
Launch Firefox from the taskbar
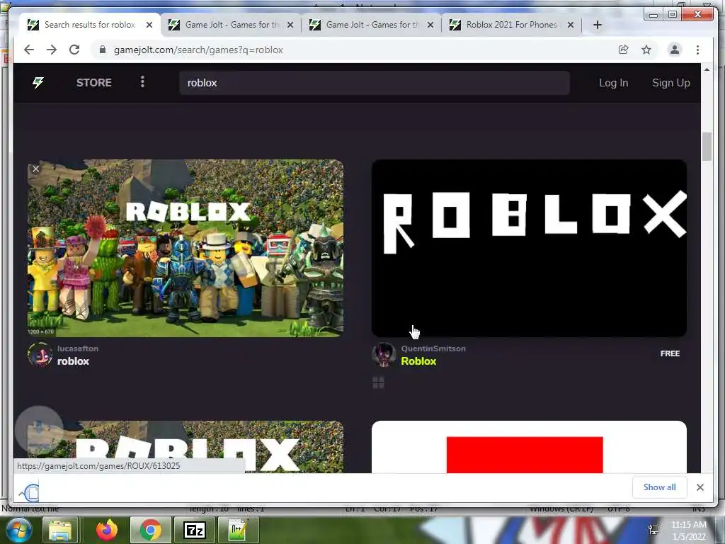(x=107, y=530)
